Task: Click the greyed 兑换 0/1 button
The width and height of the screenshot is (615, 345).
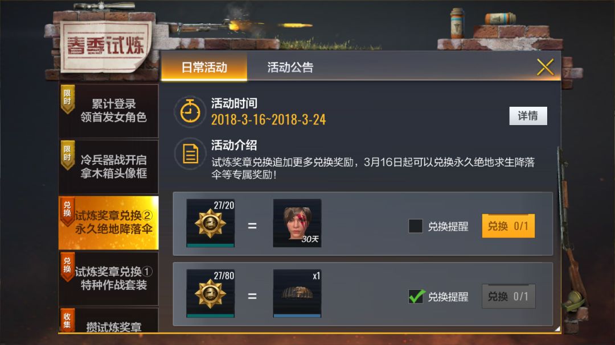Action: pos(509,297)
